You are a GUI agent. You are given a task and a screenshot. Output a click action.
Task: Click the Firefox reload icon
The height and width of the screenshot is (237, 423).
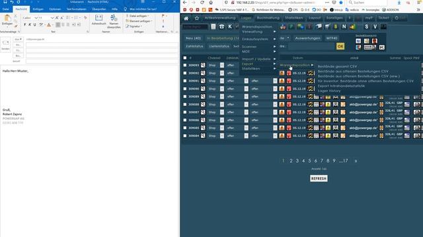tap(202, 3)
